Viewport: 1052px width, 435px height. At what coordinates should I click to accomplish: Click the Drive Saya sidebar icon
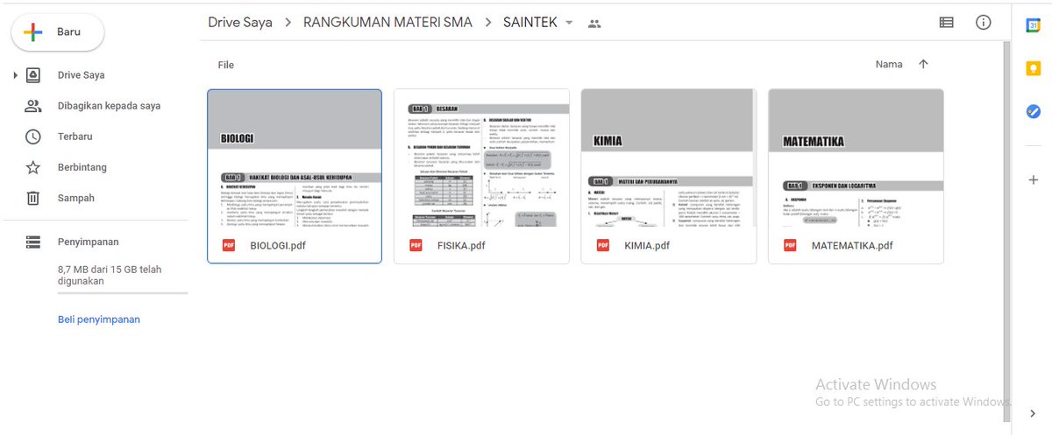(32, 75)
